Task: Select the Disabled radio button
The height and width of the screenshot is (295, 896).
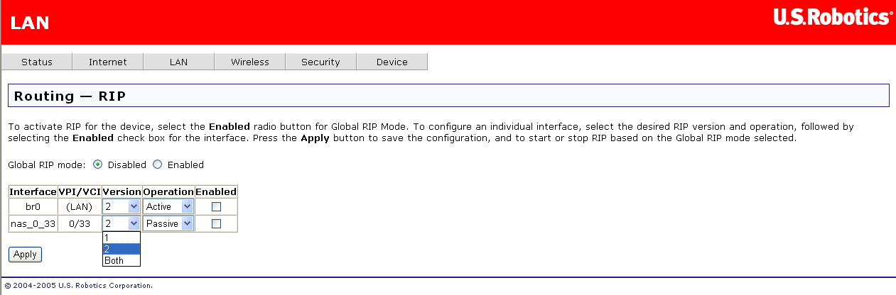Action: (x=98, y=165)
